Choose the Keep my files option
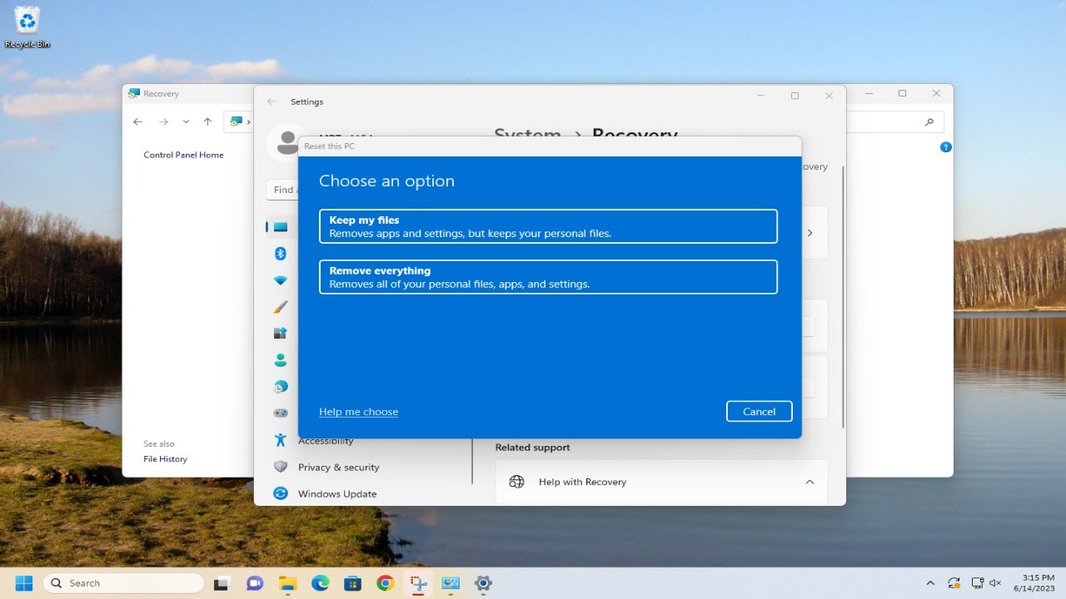 coord(548,226)
